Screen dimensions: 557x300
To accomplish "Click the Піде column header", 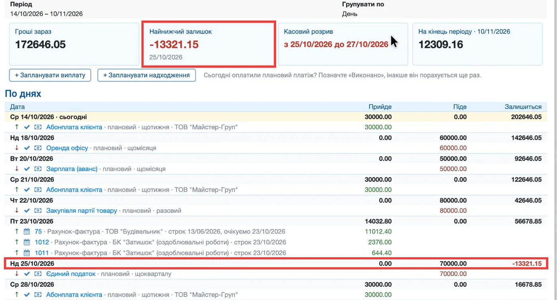I will click(x=460, y=107).
